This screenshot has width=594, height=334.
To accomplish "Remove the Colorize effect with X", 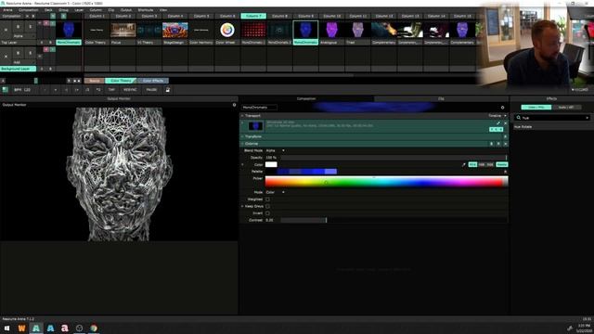I will click(505, 144).
